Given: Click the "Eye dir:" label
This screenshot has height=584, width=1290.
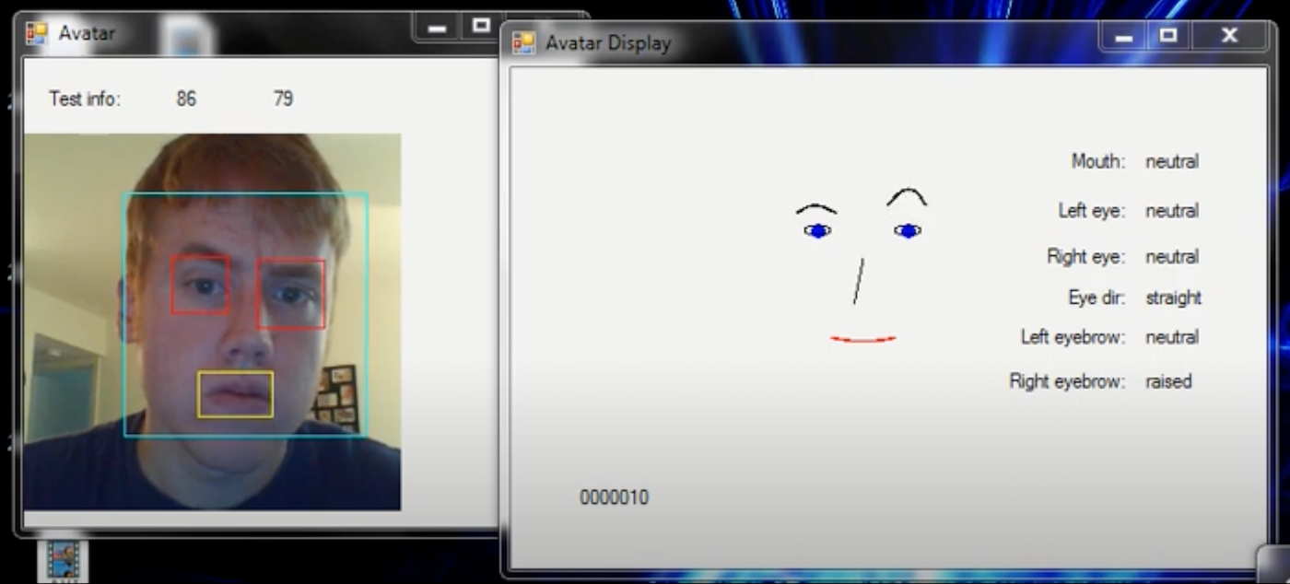Looking at the screenshot, I should [1096, 298].
